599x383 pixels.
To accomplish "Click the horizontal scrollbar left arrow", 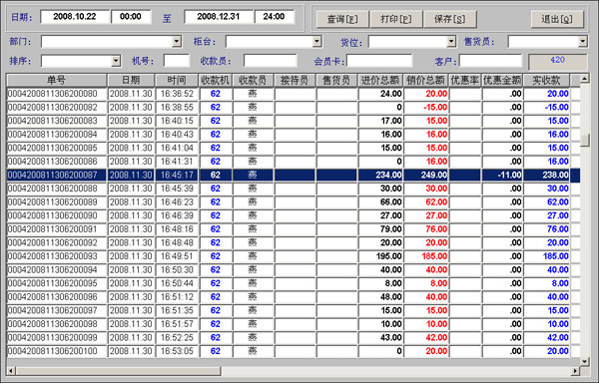I will pos(11,371).
